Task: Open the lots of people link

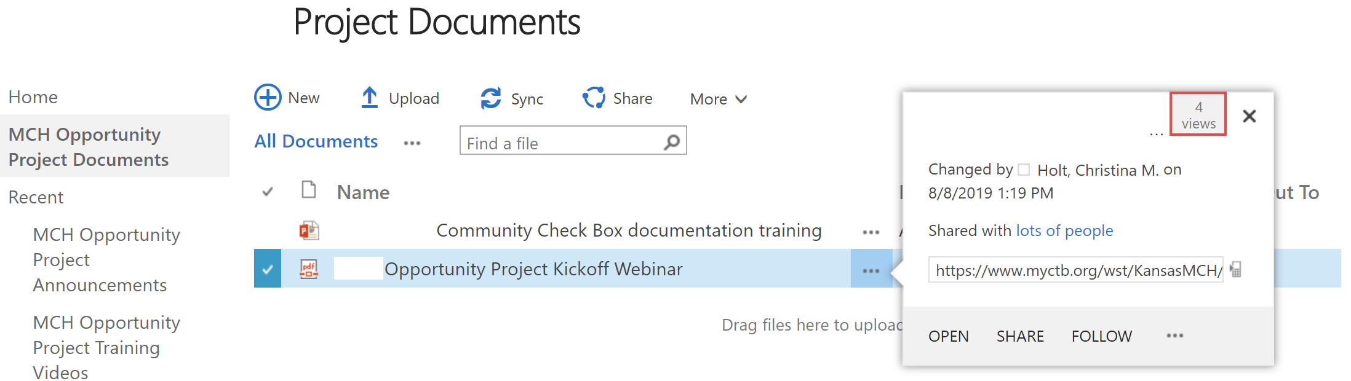Action: tap(1064, 230)
